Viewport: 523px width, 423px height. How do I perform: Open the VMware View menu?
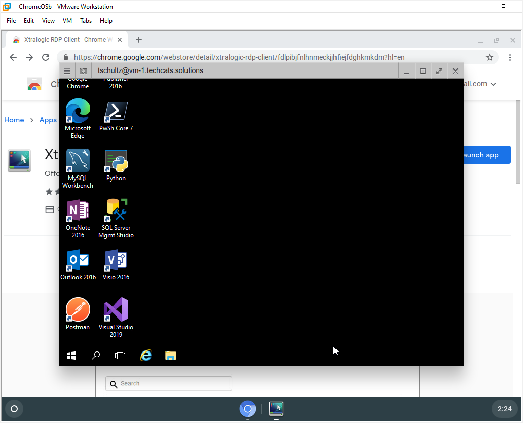point(48,21)
